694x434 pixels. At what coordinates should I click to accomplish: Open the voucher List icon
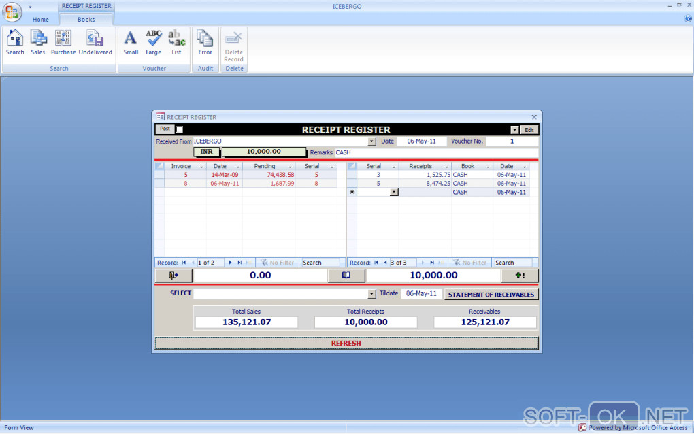[x=176, y=42]
